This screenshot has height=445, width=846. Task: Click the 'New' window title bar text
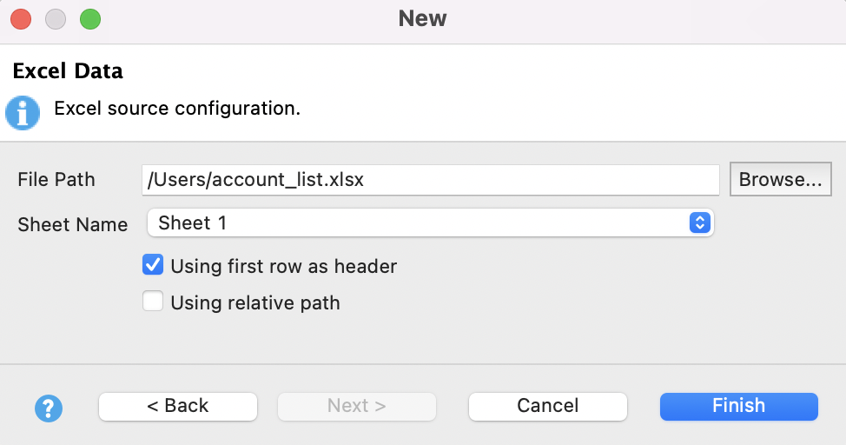tap(422, 18)
